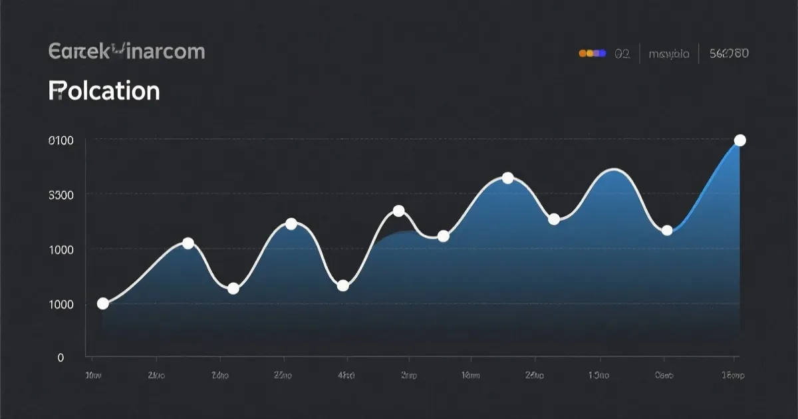Select the highest data point at chart's right end
Screen dimensions: 798x419
coord(740,140)
